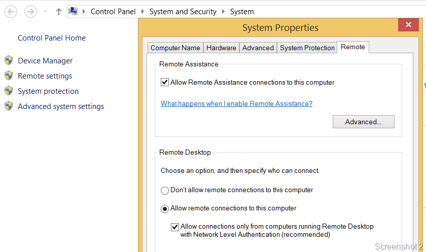426x252 pixels.
Task: Click the Back navigation arrow
Action: pyautogui.click(x=11, y=11)
